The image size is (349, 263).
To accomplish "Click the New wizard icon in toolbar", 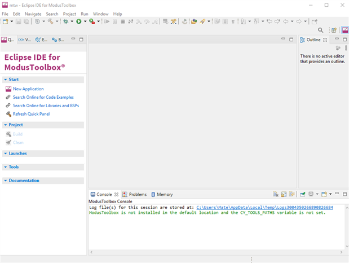I will pyautogui.click(x=6, y=21).
